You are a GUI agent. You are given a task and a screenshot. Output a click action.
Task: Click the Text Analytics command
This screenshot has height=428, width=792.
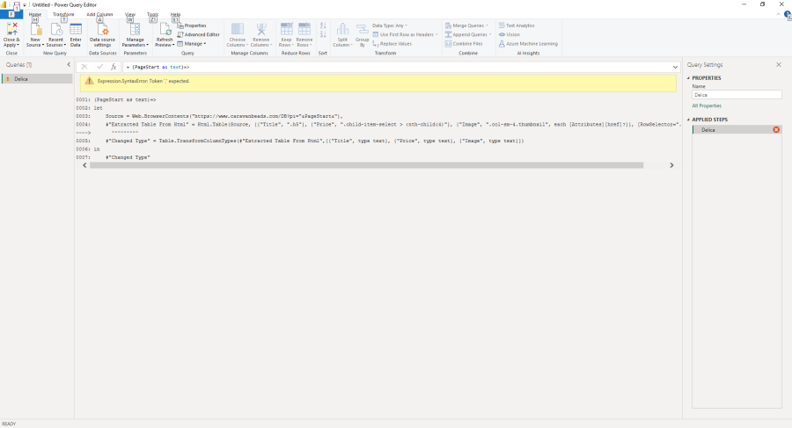click(517, 25)
